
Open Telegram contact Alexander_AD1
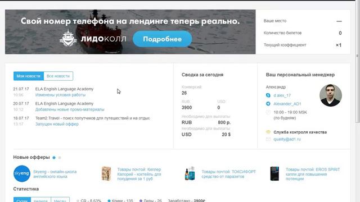[287, 104]
